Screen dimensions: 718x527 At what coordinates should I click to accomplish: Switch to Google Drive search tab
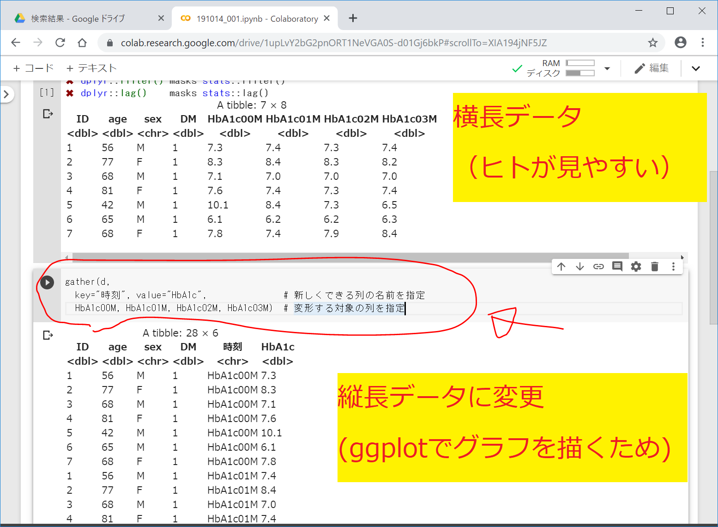point(78,18)
